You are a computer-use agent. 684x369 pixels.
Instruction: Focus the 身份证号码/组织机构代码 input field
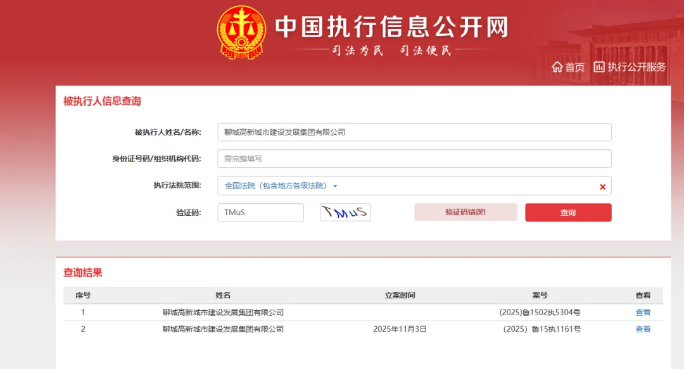point(414,159)
